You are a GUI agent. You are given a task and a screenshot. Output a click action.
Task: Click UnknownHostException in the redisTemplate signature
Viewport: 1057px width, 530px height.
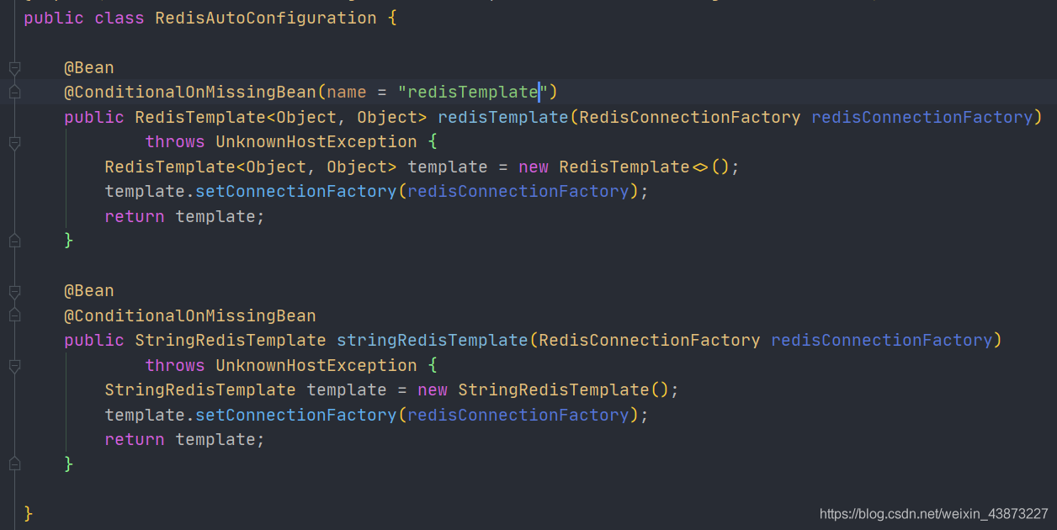[316, 141]
